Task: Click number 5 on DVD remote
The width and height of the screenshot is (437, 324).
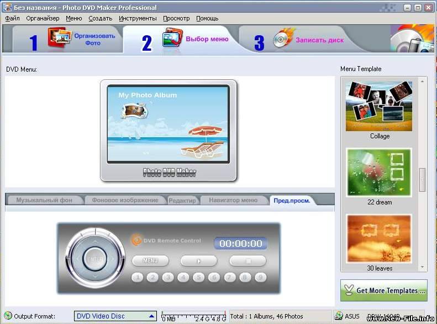Action: 199,277
